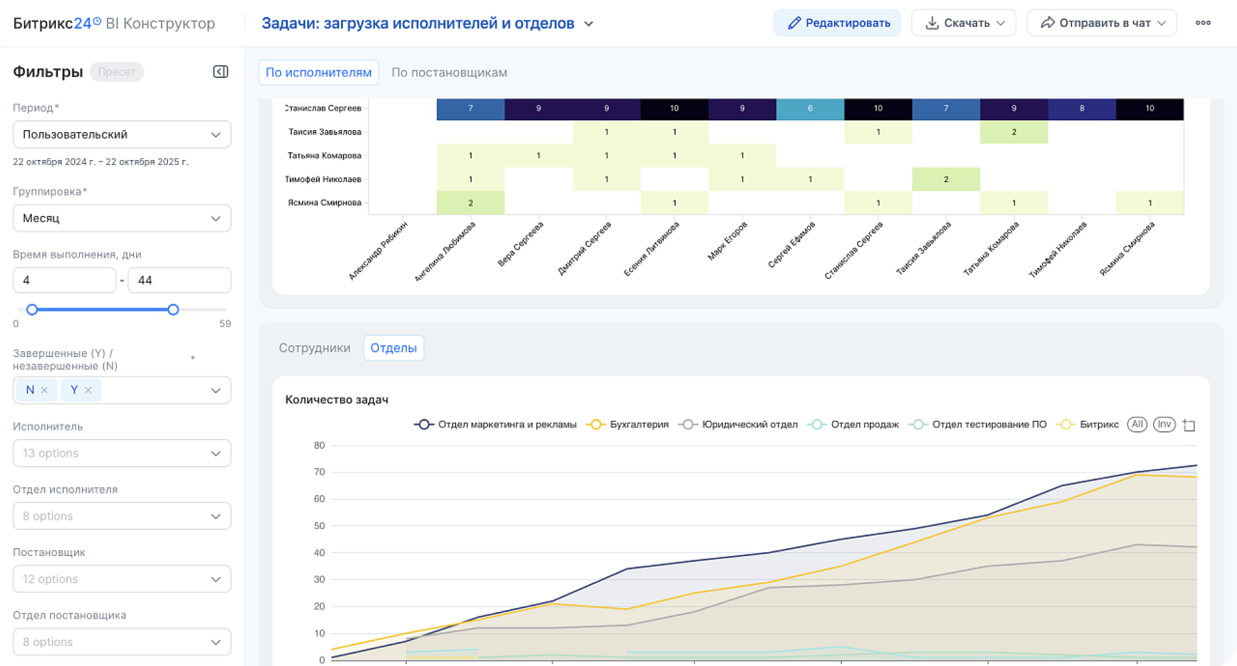Click the Скачать download button

click(x=964, y=23)
